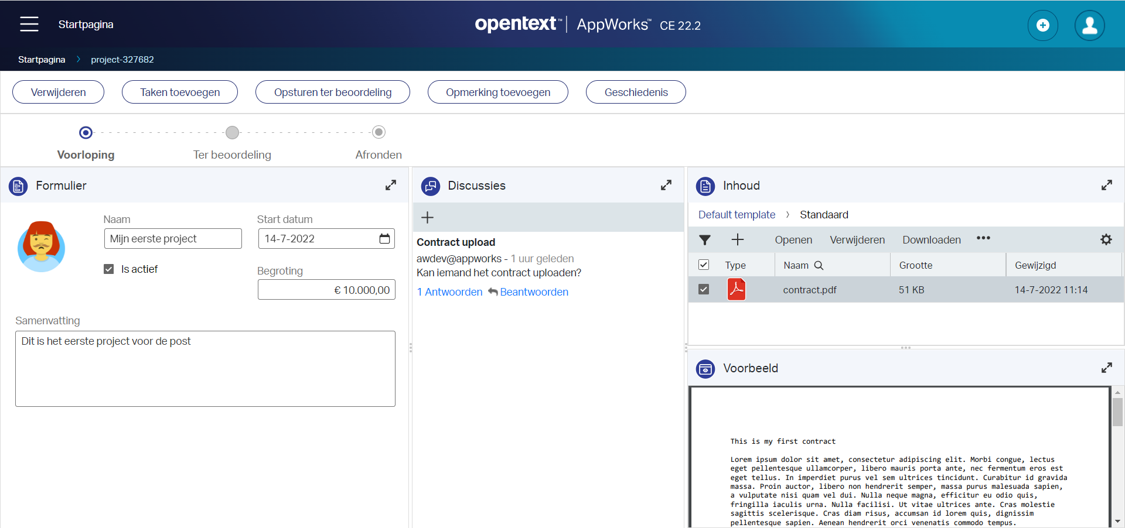Uncheck the Is actief checkbox
Image resolution: width=1125 pixels, height=528 pixels.
click(x=109, y=269)
